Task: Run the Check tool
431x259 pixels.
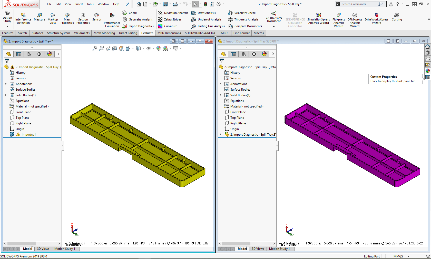Action: (130, 13)
